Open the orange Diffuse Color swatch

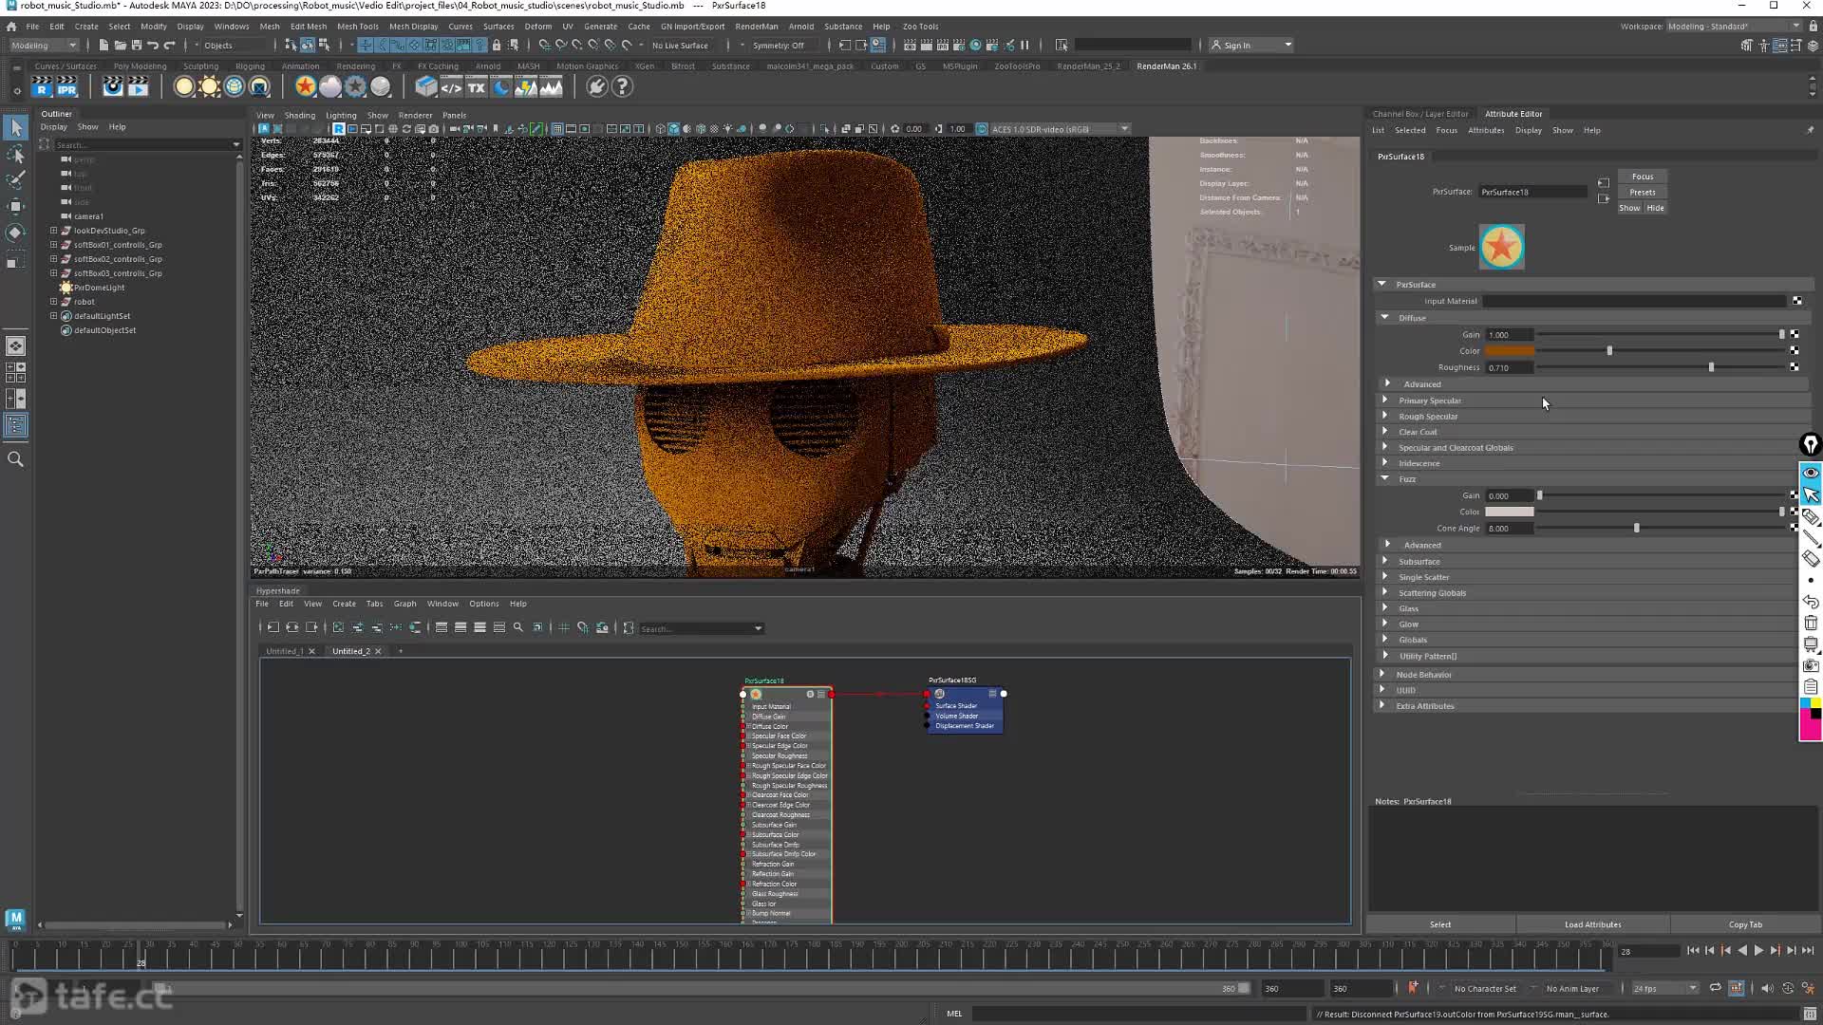pos(1509,351)
